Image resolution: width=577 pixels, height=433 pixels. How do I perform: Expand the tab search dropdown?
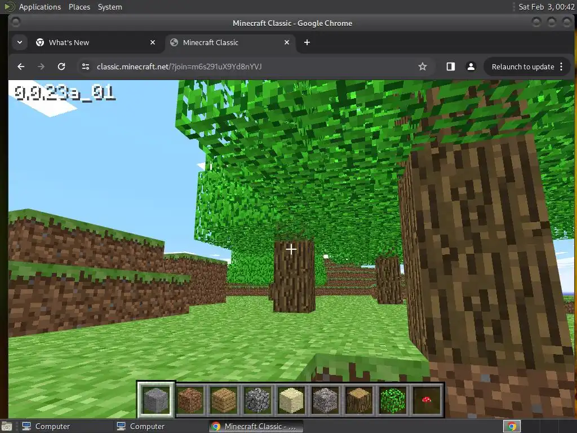coord(20,42)
